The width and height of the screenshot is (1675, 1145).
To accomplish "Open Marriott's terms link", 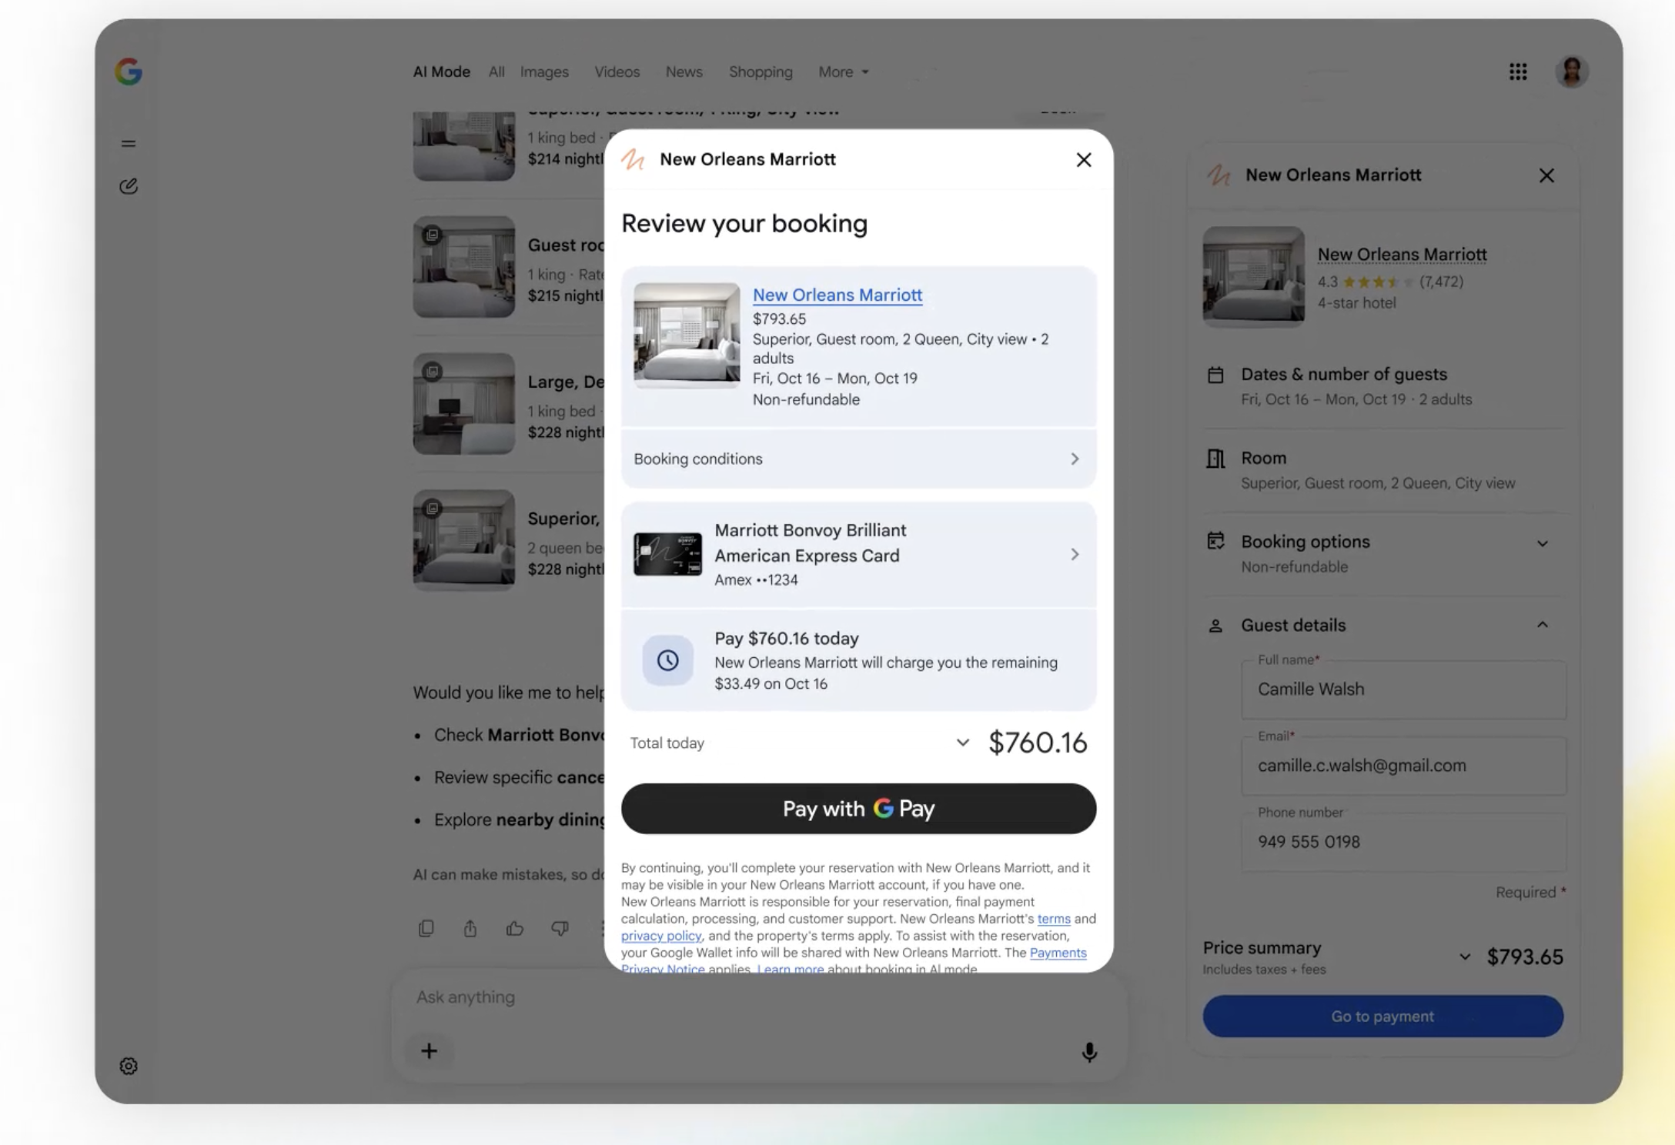I will tap(1054, 919).
